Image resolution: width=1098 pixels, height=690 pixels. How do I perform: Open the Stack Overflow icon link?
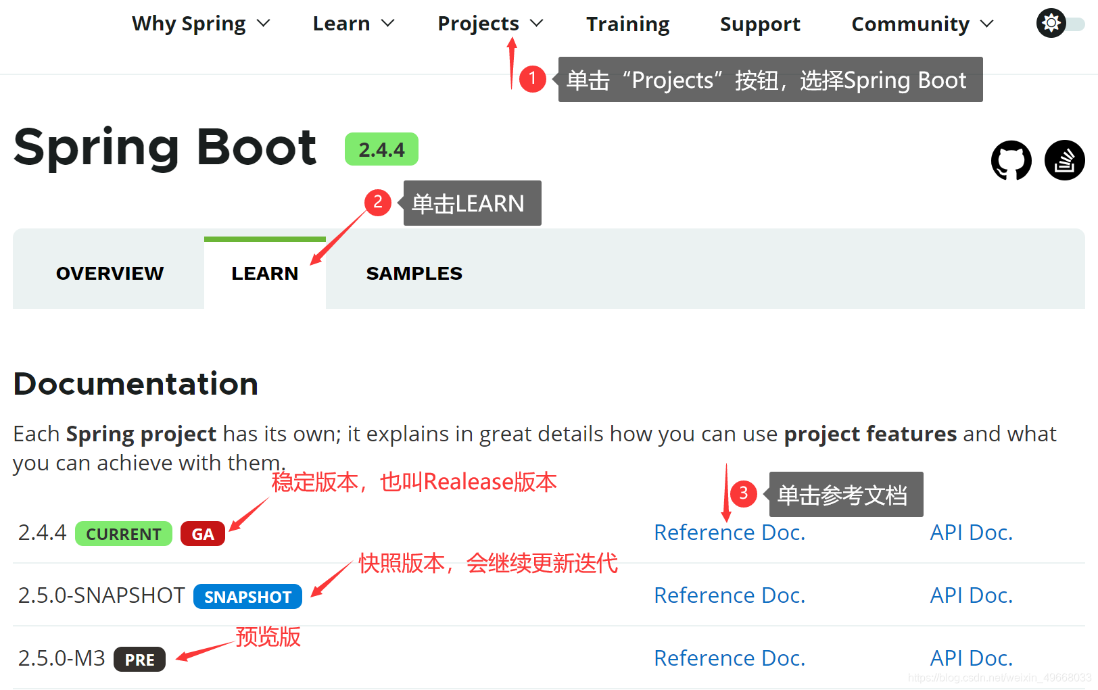1064,160
